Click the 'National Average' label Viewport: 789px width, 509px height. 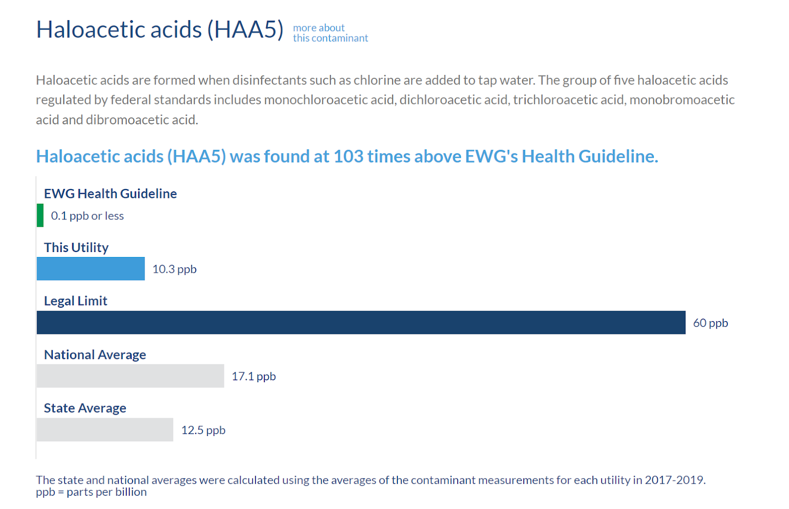coord(95,355)
